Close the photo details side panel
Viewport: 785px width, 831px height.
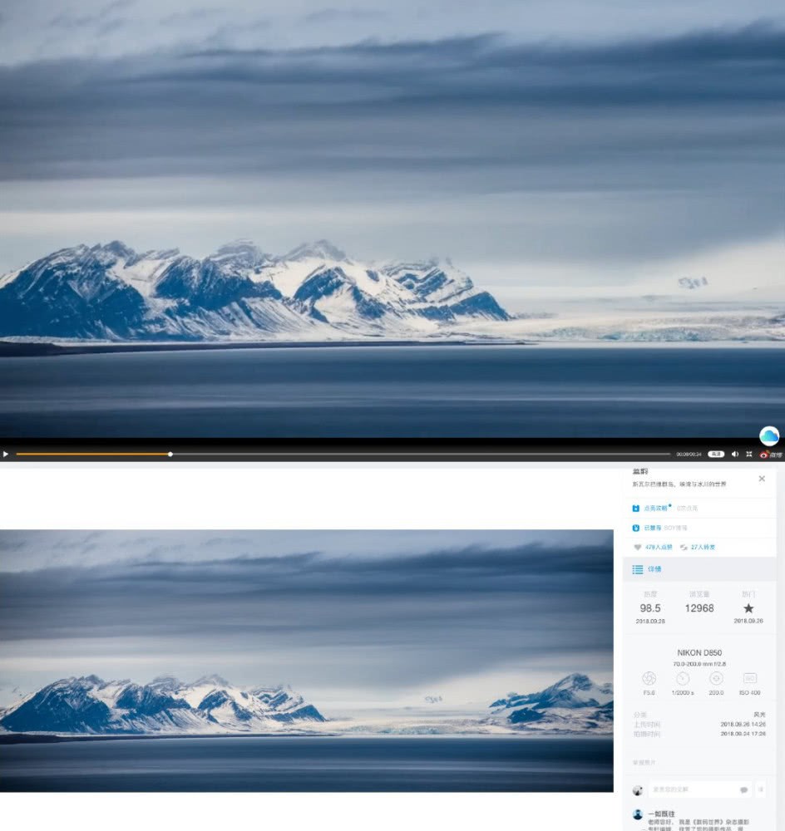pyautogui.click(x=762, y=479)
